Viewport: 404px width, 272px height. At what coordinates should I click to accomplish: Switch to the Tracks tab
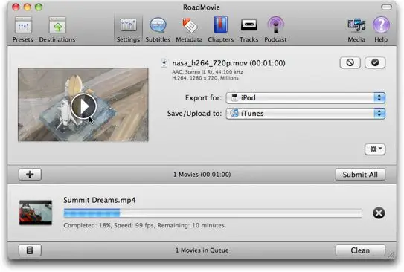click(x=249, y=29)
